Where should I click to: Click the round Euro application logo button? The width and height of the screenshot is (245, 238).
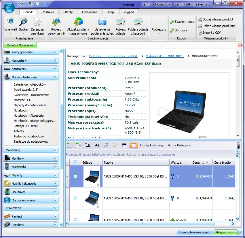[x=9, y=8]
